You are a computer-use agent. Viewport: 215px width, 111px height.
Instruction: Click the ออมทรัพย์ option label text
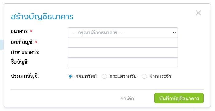pyautogui.click(x=86, y=76)
